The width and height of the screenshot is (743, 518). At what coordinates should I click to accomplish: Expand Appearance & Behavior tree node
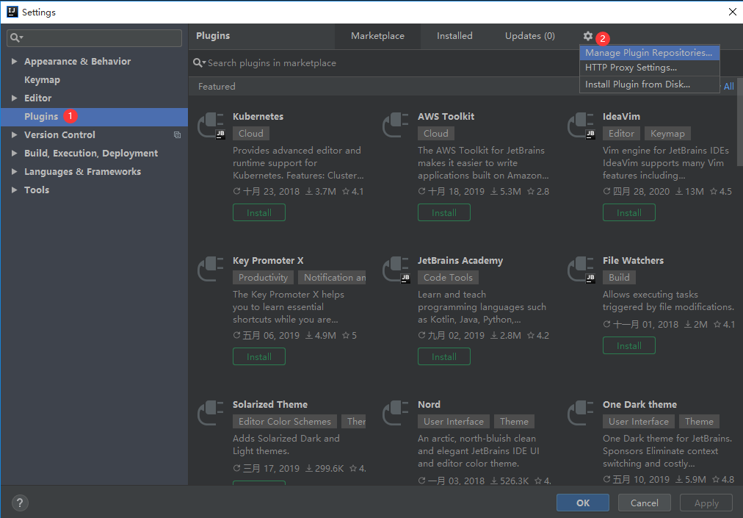[14, 62]
